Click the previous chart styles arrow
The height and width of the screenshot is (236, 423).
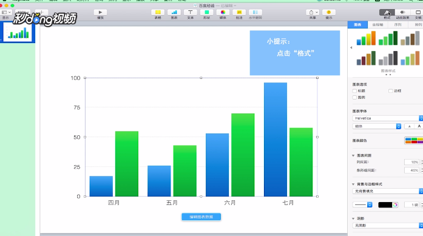(351, 48)
